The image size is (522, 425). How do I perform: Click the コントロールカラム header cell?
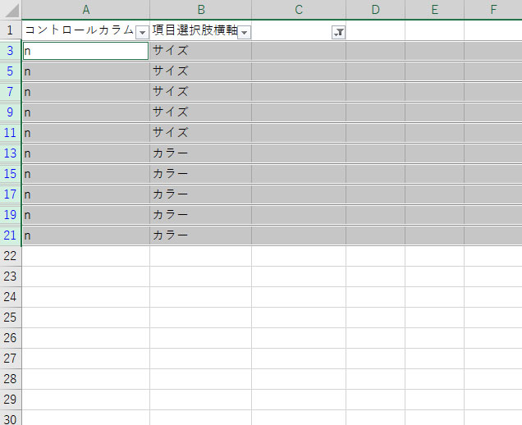pyautogui.click(x=78, y=30)
